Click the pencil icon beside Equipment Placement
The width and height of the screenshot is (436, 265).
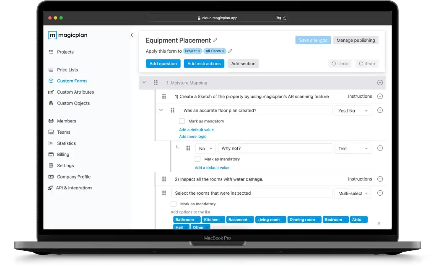click(216, 40)
